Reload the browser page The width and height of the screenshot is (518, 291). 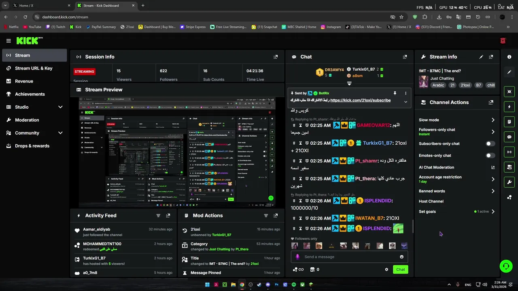[x=25, y=17]
